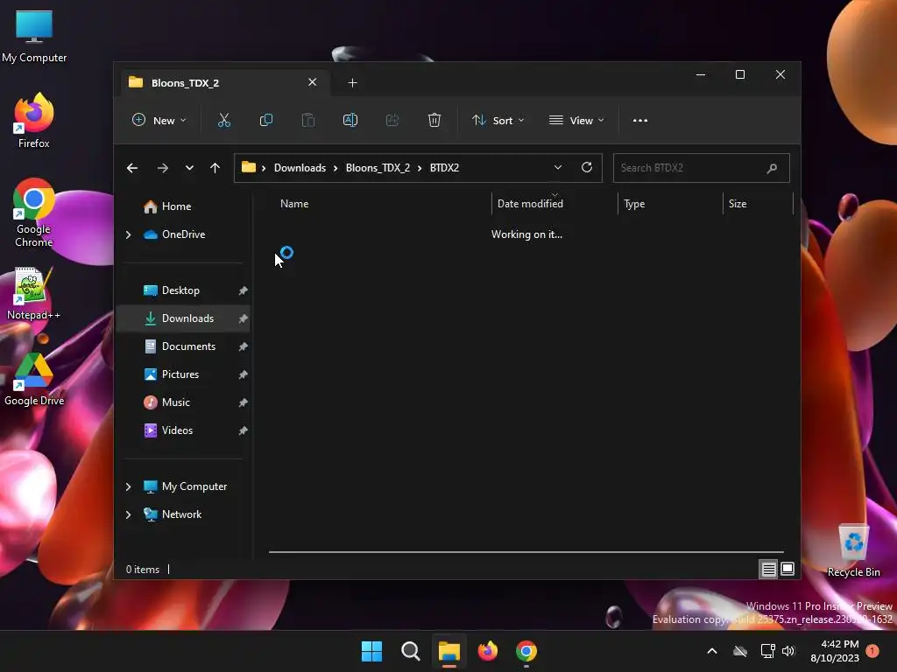Open recent locations dropdown chevron
Image resolution: width=897 pixels, height=672 pixels.
coord(189,168)
